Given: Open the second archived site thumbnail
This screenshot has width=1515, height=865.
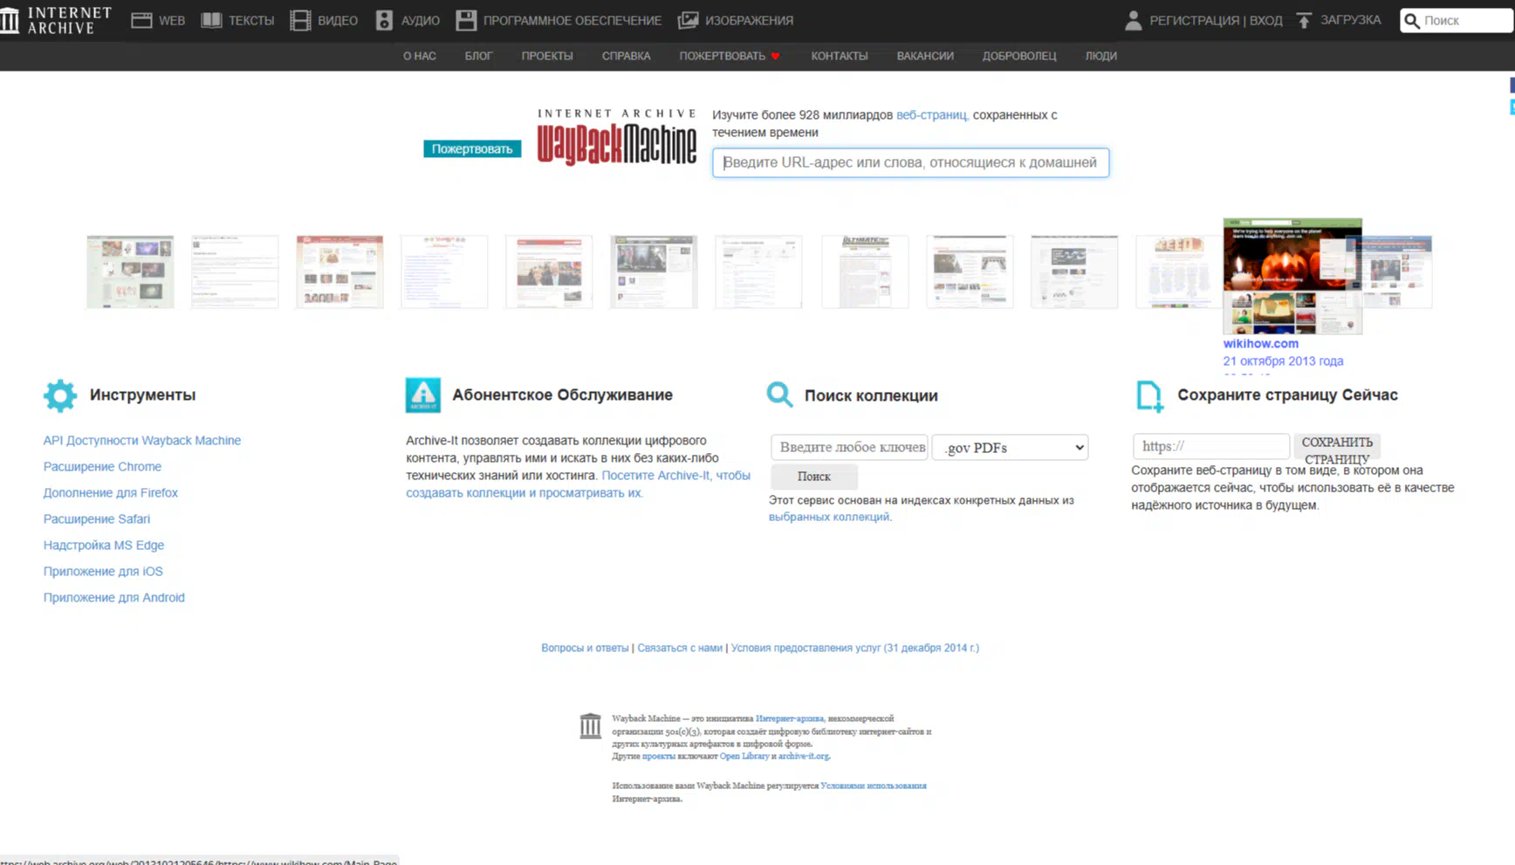Looking at the screenshot, I should pyautogui.click(x=235, y=271).
